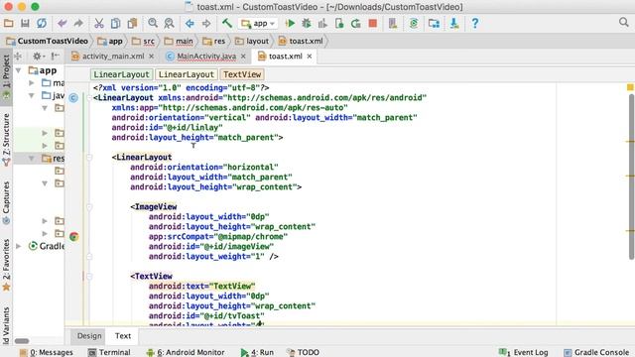Fold the ImageView code block
Screen dimensions: 635x357
click(x=89, y=207)
